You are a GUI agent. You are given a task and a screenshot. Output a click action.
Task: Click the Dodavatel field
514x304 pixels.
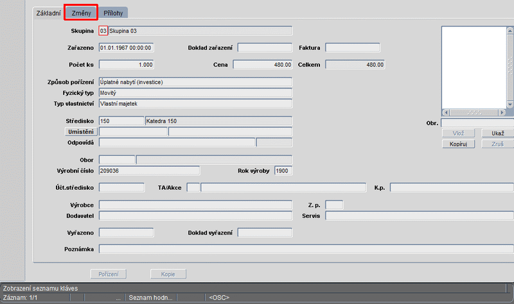[x=195, y=216]
